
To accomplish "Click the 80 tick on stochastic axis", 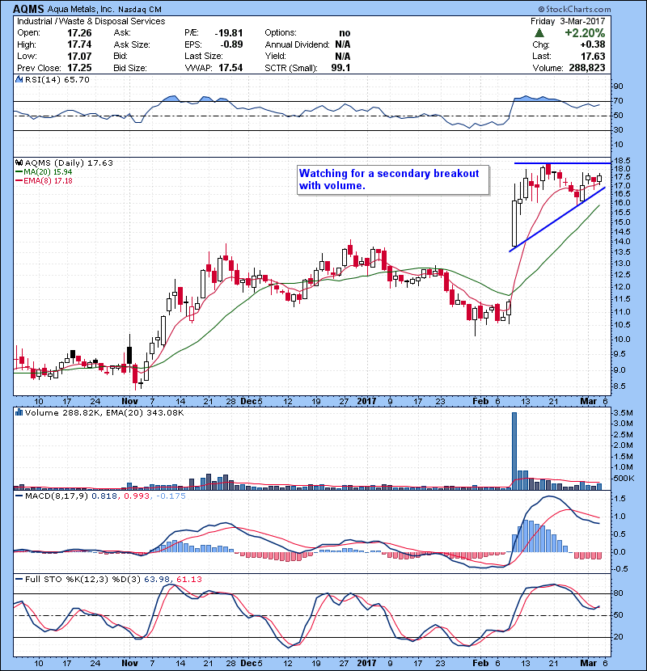I will pyautogui.click(x=619, y=593).
